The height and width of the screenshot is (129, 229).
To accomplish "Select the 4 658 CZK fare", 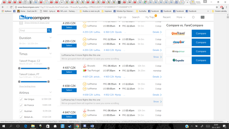I will coord(69,90).
